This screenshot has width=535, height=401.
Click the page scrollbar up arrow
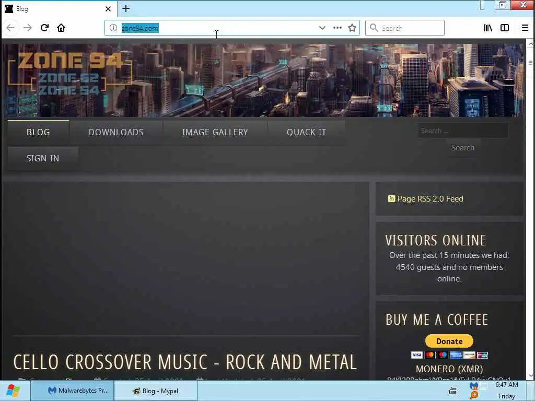coord(530,44)
